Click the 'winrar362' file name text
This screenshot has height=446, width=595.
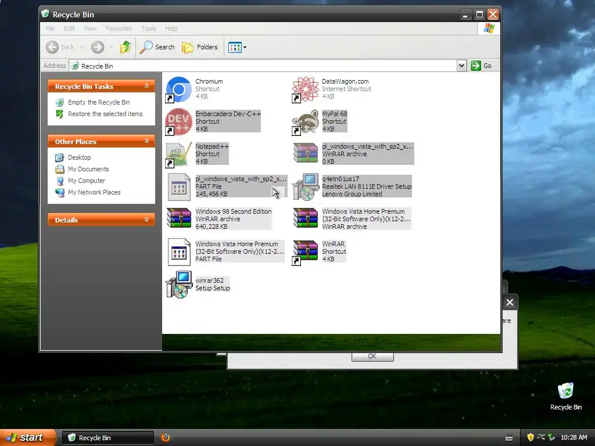(209, 280)
